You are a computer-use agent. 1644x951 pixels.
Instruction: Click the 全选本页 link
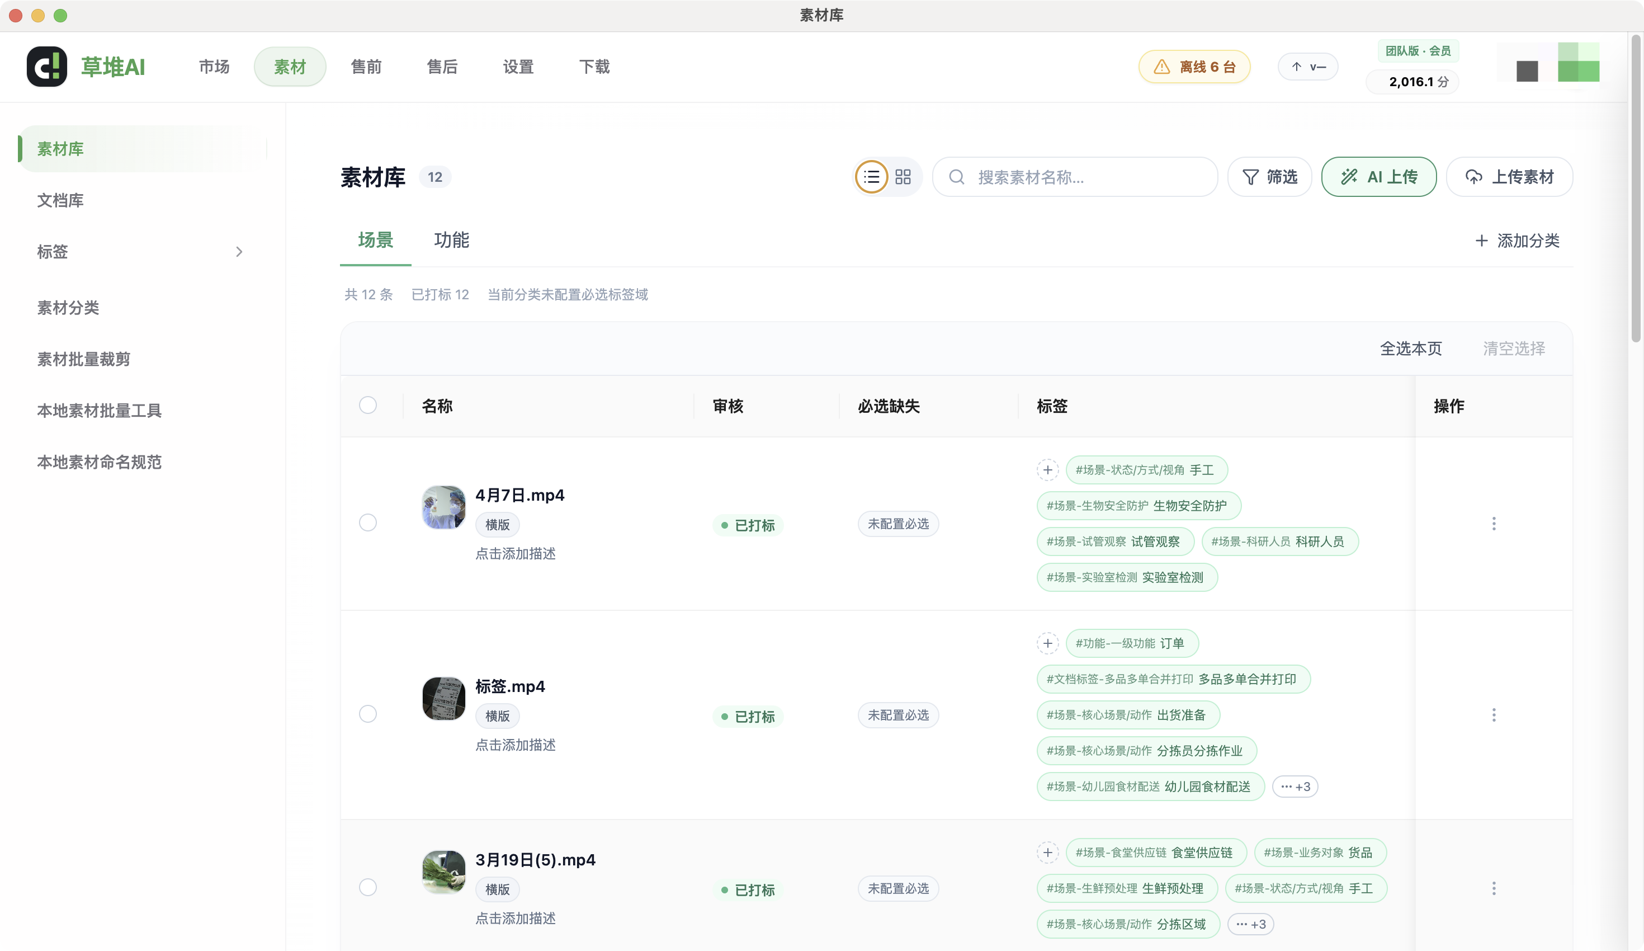(x=1412, y=349)
